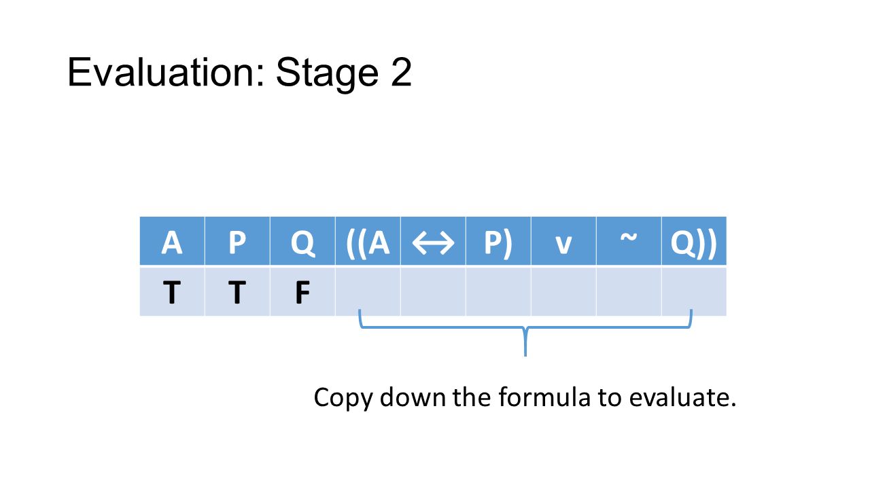Image resolution: width=870 pixels, height=489 pixels.
Task: Click the '((A' formula header cell
Action: coord(368,241)
